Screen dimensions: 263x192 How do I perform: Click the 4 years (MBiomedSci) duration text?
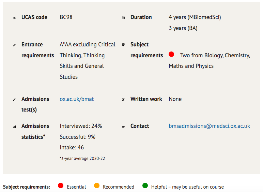point(195,17)
